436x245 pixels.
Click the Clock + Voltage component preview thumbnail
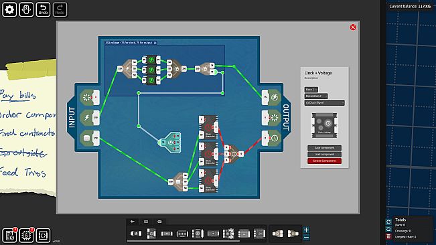[x=324, y=125]
